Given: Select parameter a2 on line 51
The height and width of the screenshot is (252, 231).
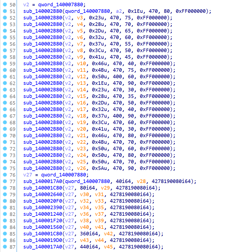Looking at the screenshot, I should (x=119, y=11).
